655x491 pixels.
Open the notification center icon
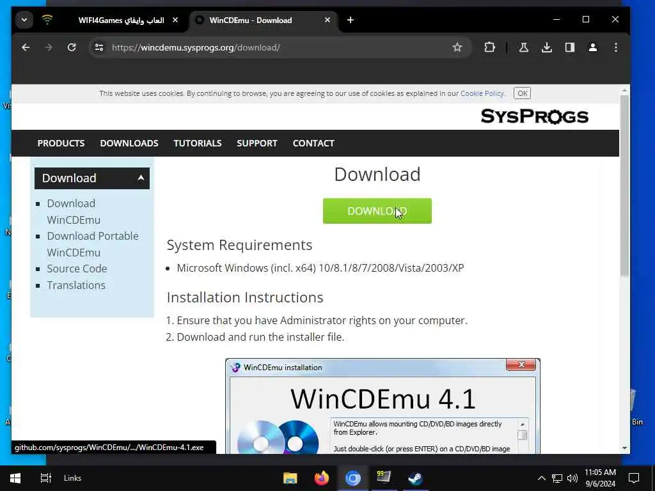coord(634,478)
